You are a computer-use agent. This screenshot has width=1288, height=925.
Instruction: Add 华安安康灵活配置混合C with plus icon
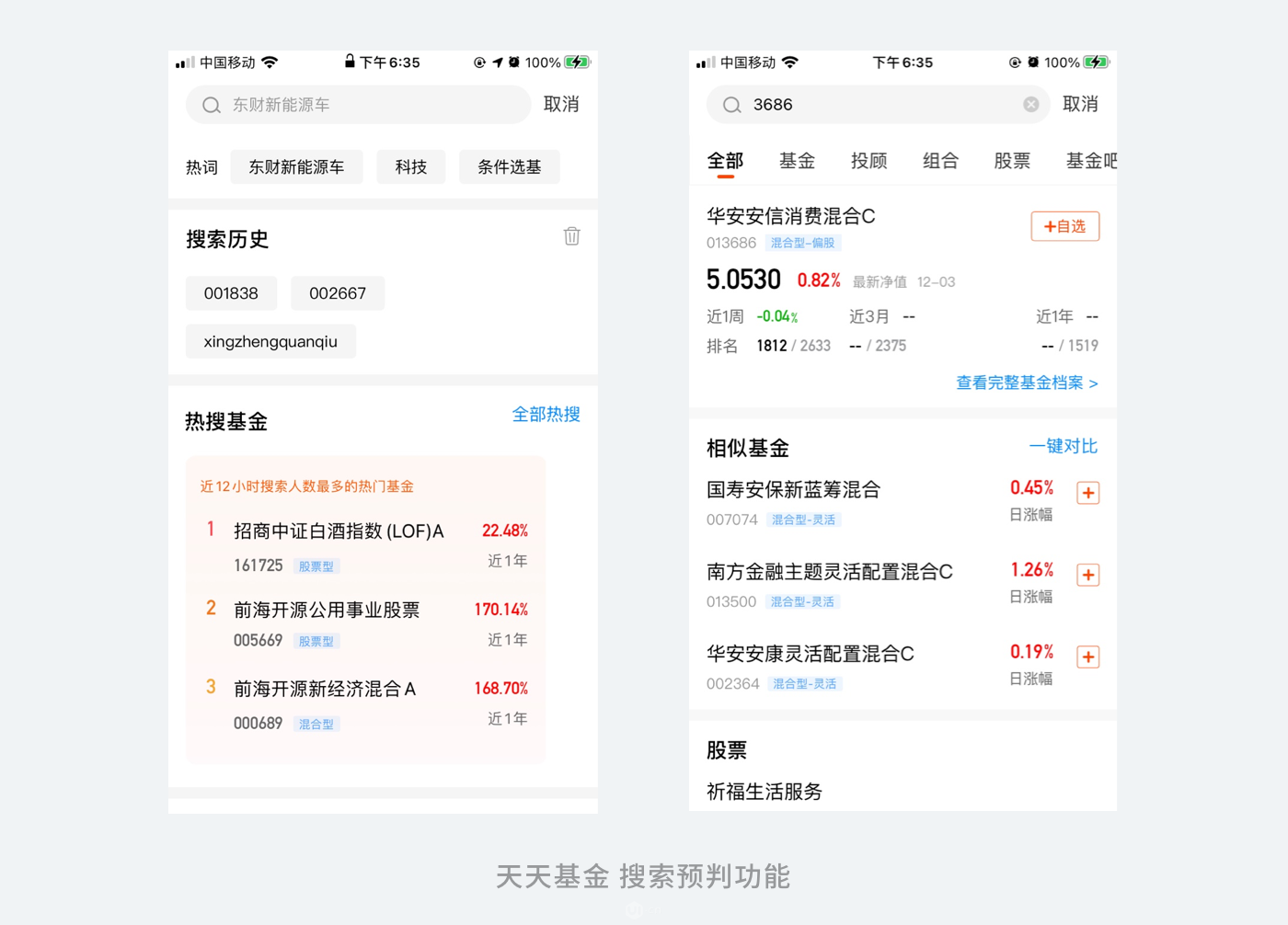1087,657
